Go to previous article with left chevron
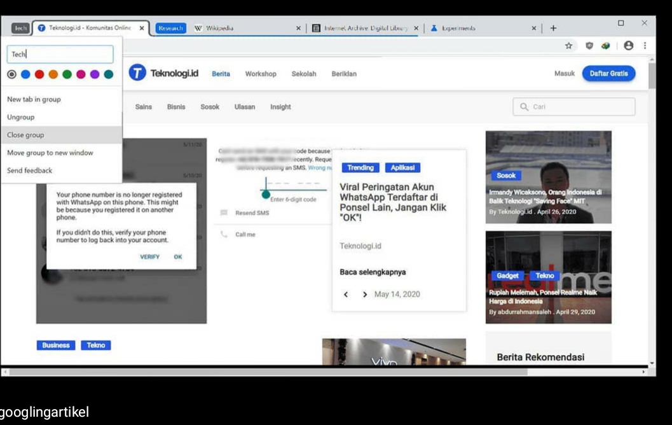This screenshot has height=425, width=672. pos(346,294)
